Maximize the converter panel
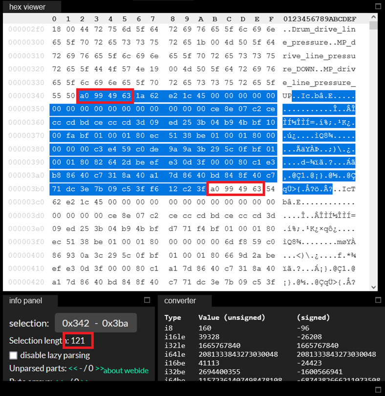 tap(378, 300)
